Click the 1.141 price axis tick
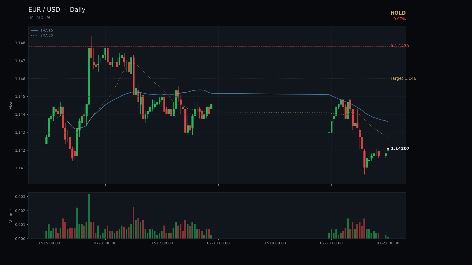 20,168
